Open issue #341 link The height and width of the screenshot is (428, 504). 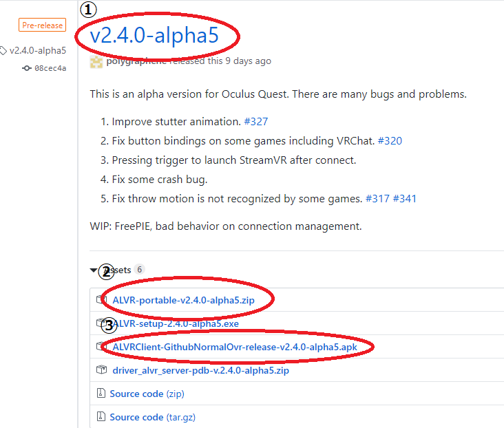(x=405, y=199)
